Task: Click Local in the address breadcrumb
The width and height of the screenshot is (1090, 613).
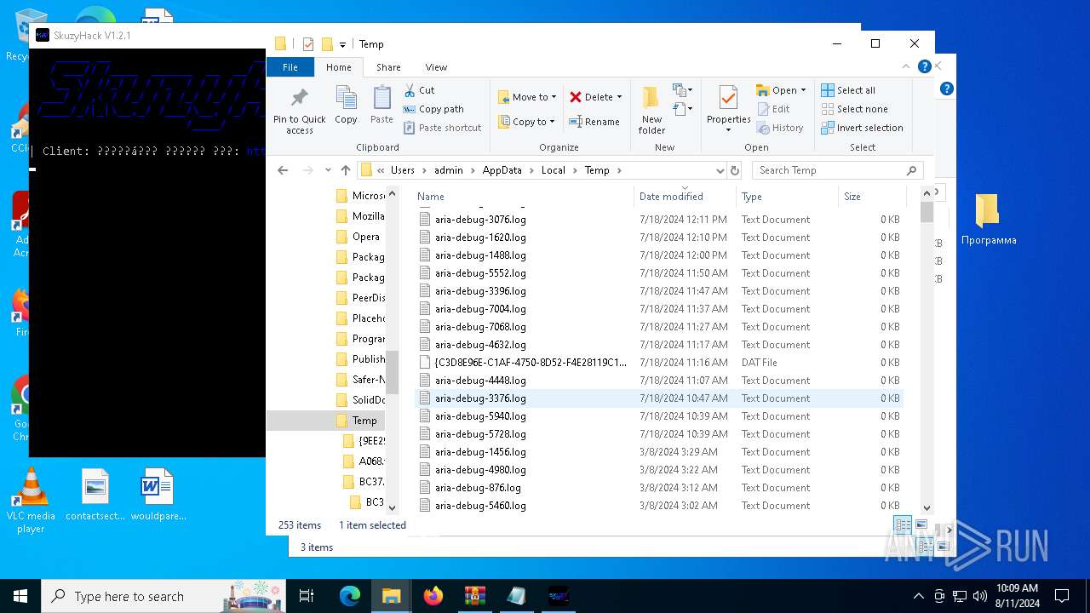Action: pyautogui.click(x=554, y=170)
